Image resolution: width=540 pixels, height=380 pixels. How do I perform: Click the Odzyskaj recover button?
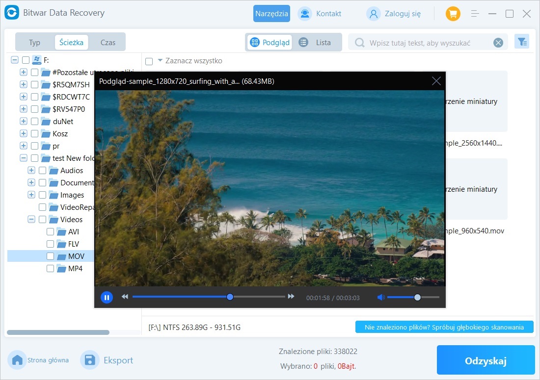coord(485,361)
